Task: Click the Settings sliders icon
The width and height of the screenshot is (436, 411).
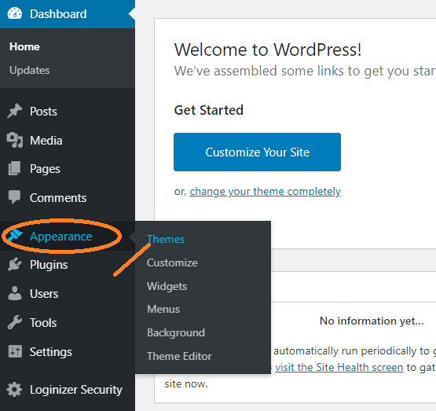Action: click(15, 351)
